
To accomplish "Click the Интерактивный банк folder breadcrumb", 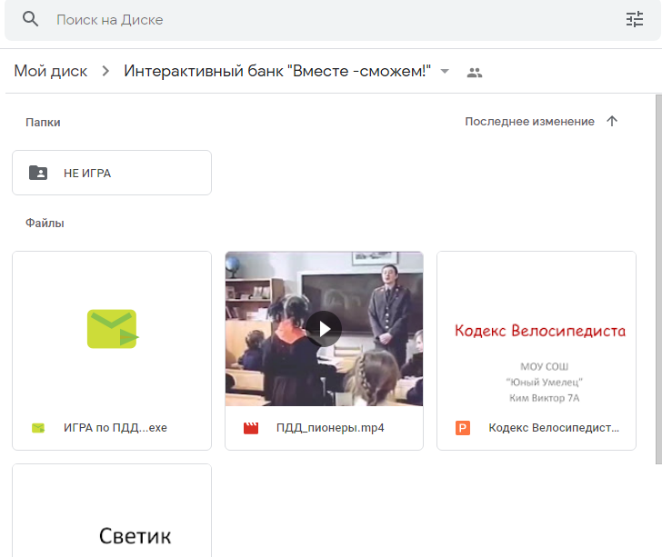I will point(277,72).
